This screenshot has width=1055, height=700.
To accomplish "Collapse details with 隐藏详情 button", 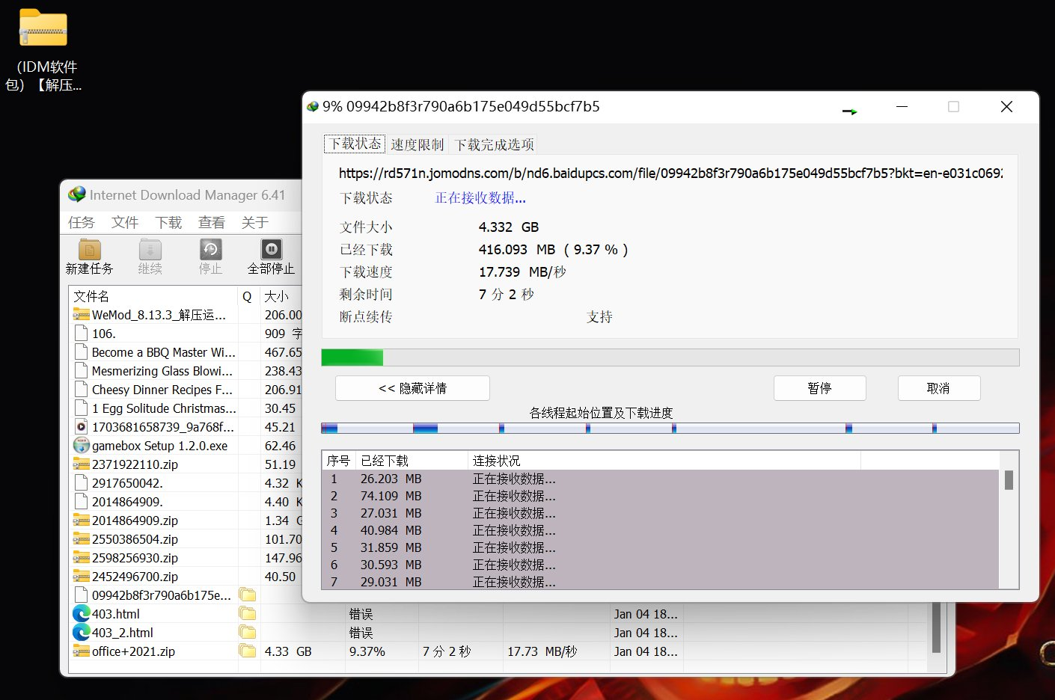I will [x=412, y=388].
